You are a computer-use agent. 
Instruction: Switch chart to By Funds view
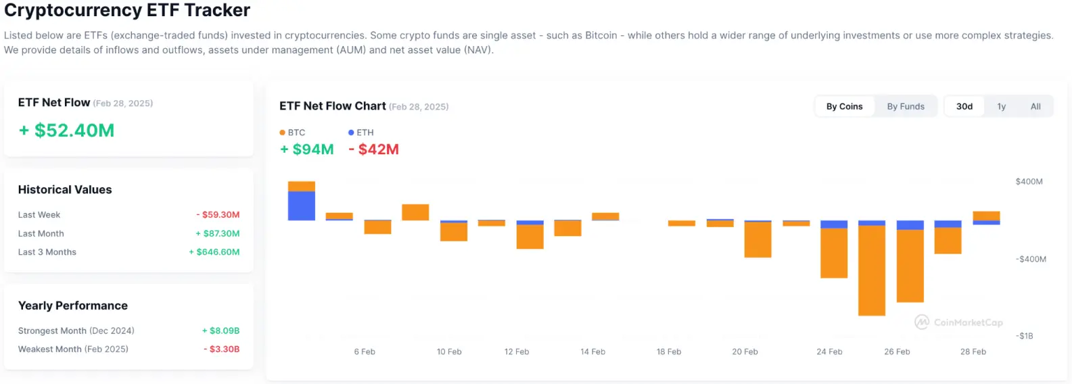coord(905,106)
